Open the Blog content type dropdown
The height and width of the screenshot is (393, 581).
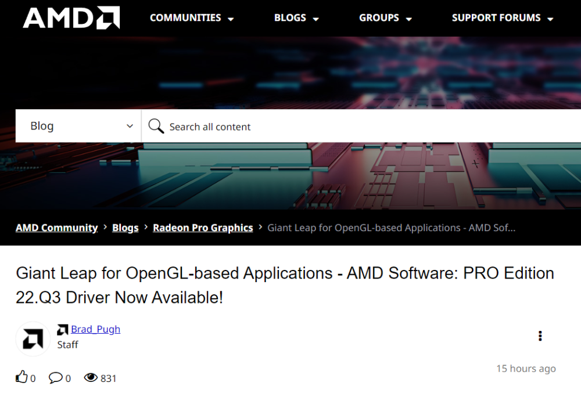pos(78,125)
